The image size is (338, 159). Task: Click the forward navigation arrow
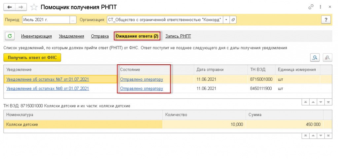point(21,7)
